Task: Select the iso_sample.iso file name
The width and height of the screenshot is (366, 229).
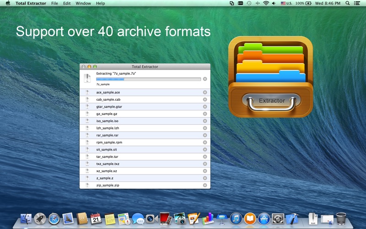Action: [x=108, y=121]
